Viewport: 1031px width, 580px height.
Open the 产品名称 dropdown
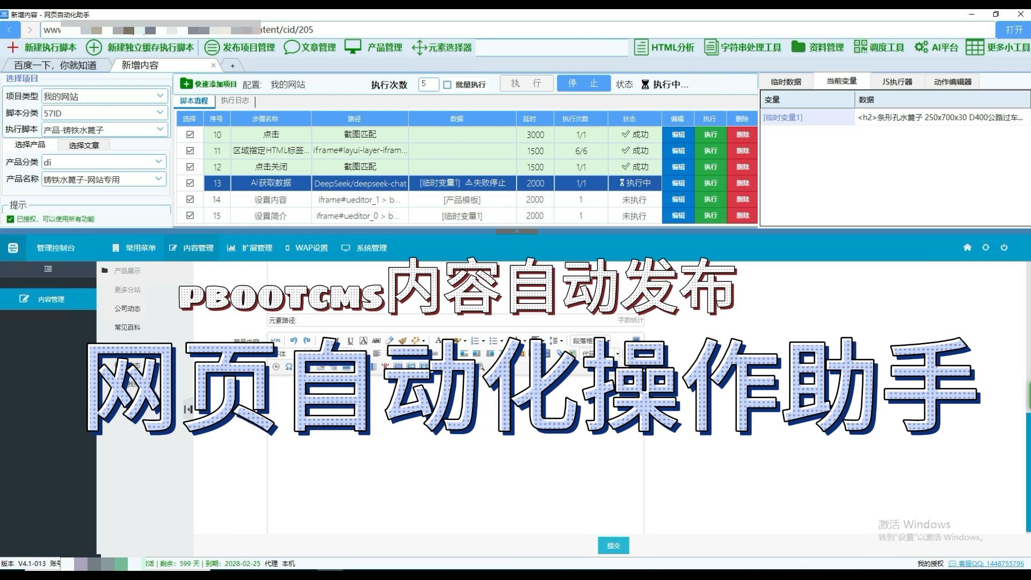pyautogui.click(x=104, y=179)
